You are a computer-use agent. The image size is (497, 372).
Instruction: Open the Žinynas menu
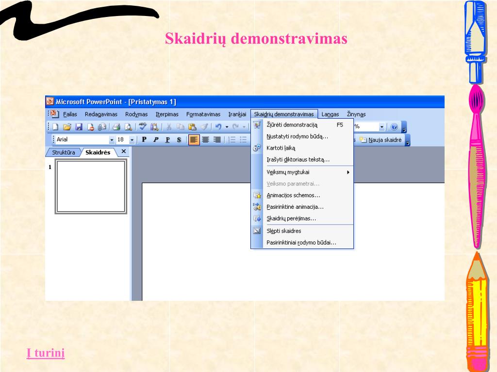[356, 114]
